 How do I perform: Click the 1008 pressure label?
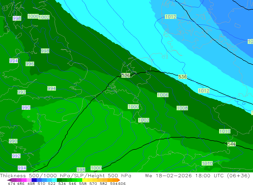182,108
